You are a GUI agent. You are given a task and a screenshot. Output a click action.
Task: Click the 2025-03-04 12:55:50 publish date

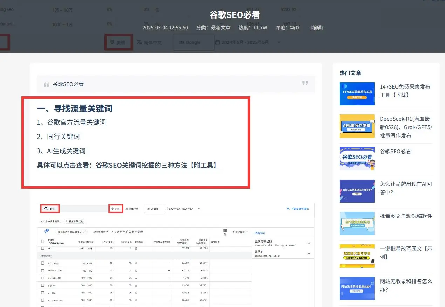tap(165, 28)
